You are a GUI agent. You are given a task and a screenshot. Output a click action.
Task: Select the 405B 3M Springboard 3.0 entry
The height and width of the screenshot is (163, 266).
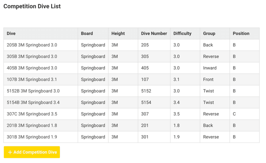click(x=132, y=68)
